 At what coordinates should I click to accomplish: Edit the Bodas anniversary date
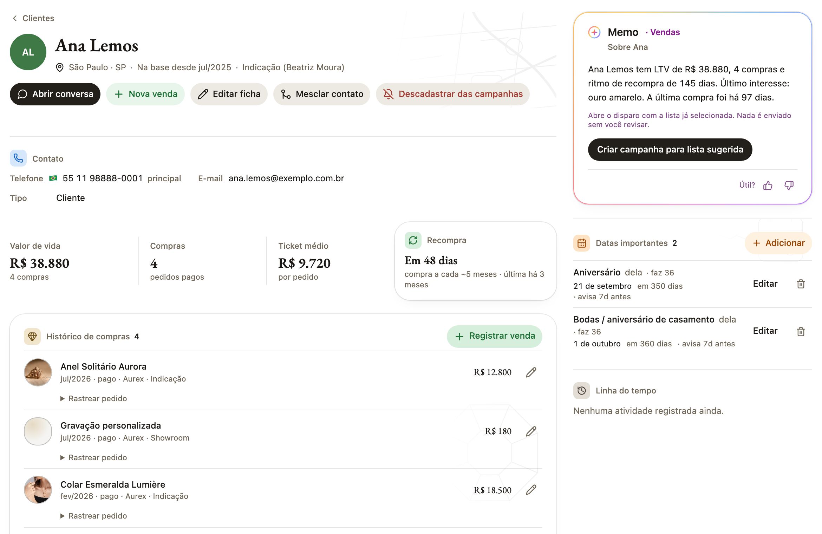pyautogui.click(x=765, y=331)
